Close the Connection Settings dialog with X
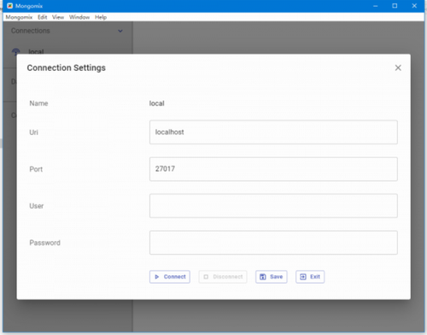 (398, 68)
